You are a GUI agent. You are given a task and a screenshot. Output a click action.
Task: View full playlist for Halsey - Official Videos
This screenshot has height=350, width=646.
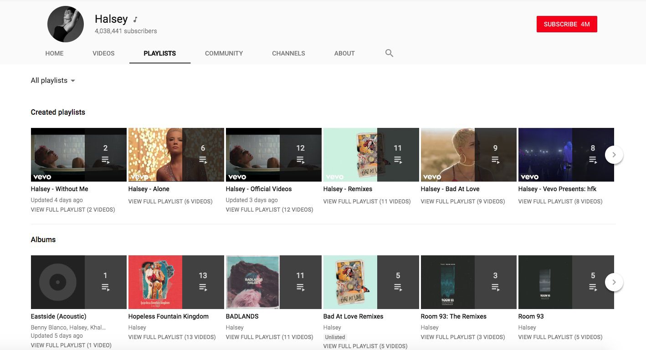click(269, 209)
